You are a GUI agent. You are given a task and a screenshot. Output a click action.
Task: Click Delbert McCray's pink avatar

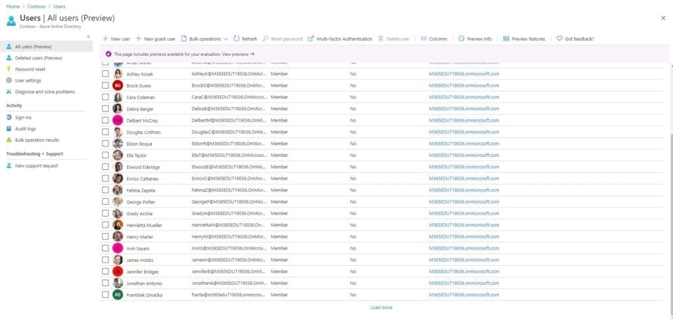click(118, 120)
